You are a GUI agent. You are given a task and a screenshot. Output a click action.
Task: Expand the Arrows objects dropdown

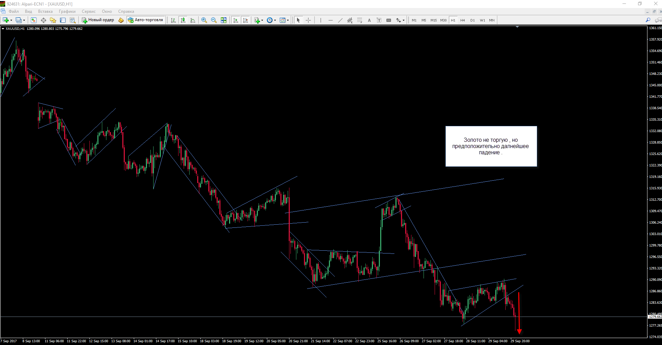403,20
